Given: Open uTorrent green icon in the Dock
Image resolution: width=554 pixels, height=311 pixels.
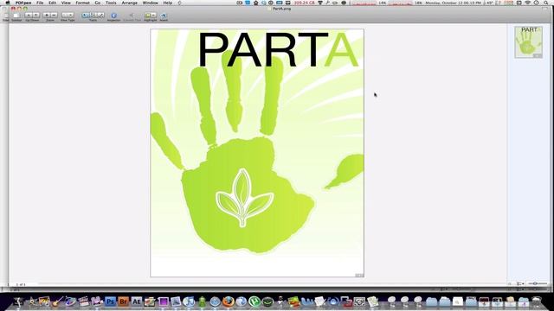Looking at the screenshot, I should point(254,301).
